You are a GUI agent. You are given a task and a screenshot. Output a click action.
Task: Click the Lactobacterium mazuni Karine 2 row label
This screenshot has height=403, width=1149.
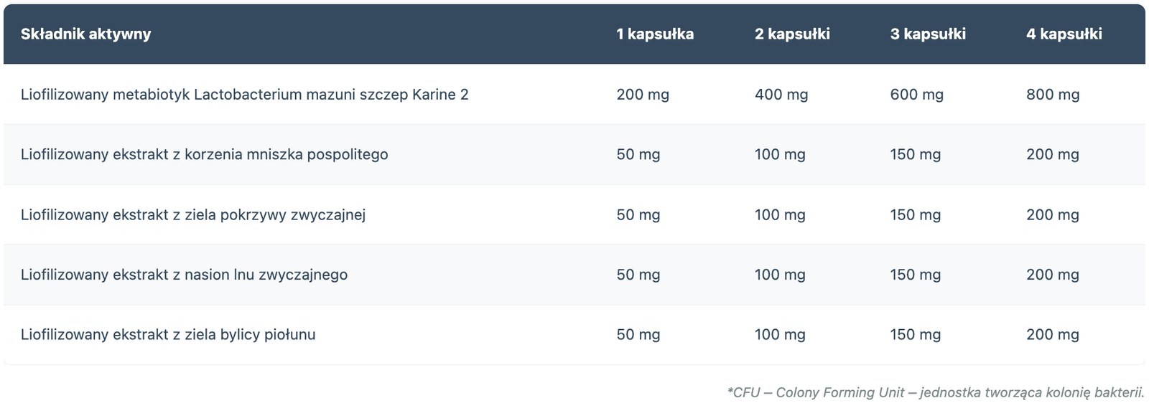coord(244,94)
